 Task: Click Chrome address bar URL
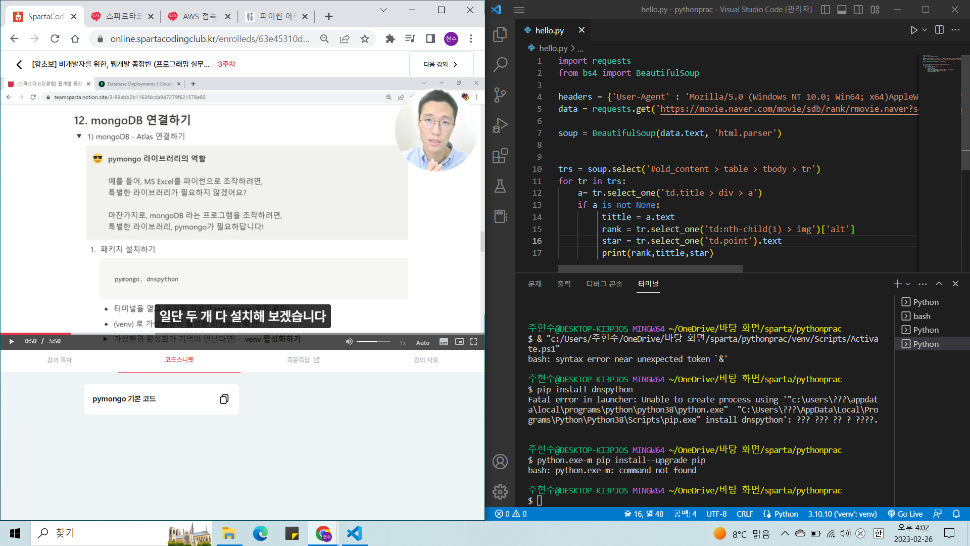click(210, 39)
